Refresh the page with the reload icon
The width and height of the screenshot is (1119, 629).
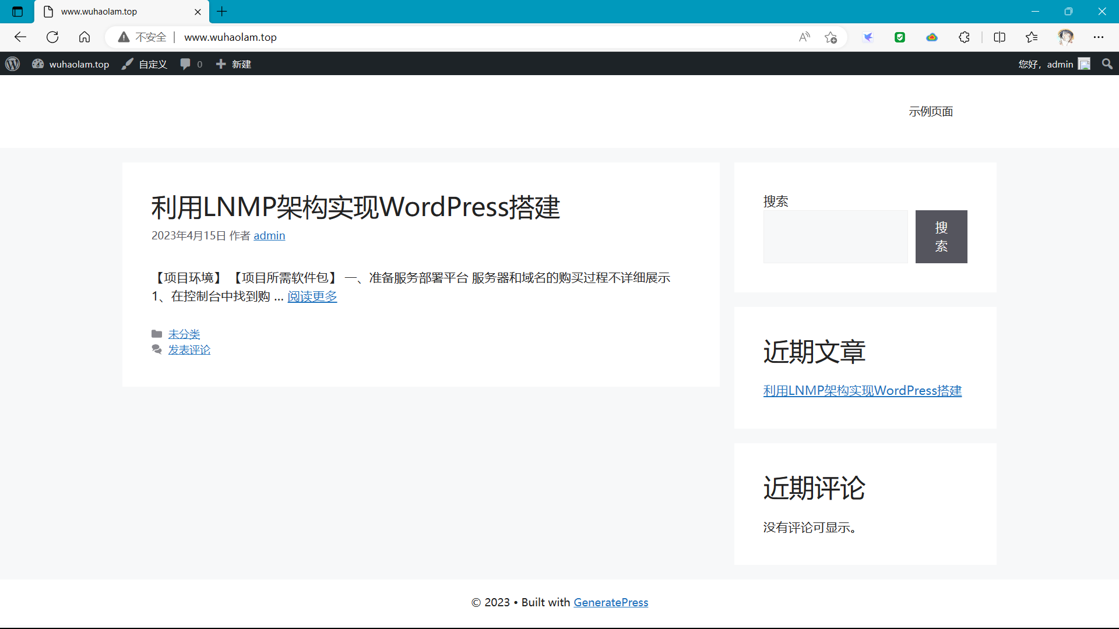[x=52, y=37]
